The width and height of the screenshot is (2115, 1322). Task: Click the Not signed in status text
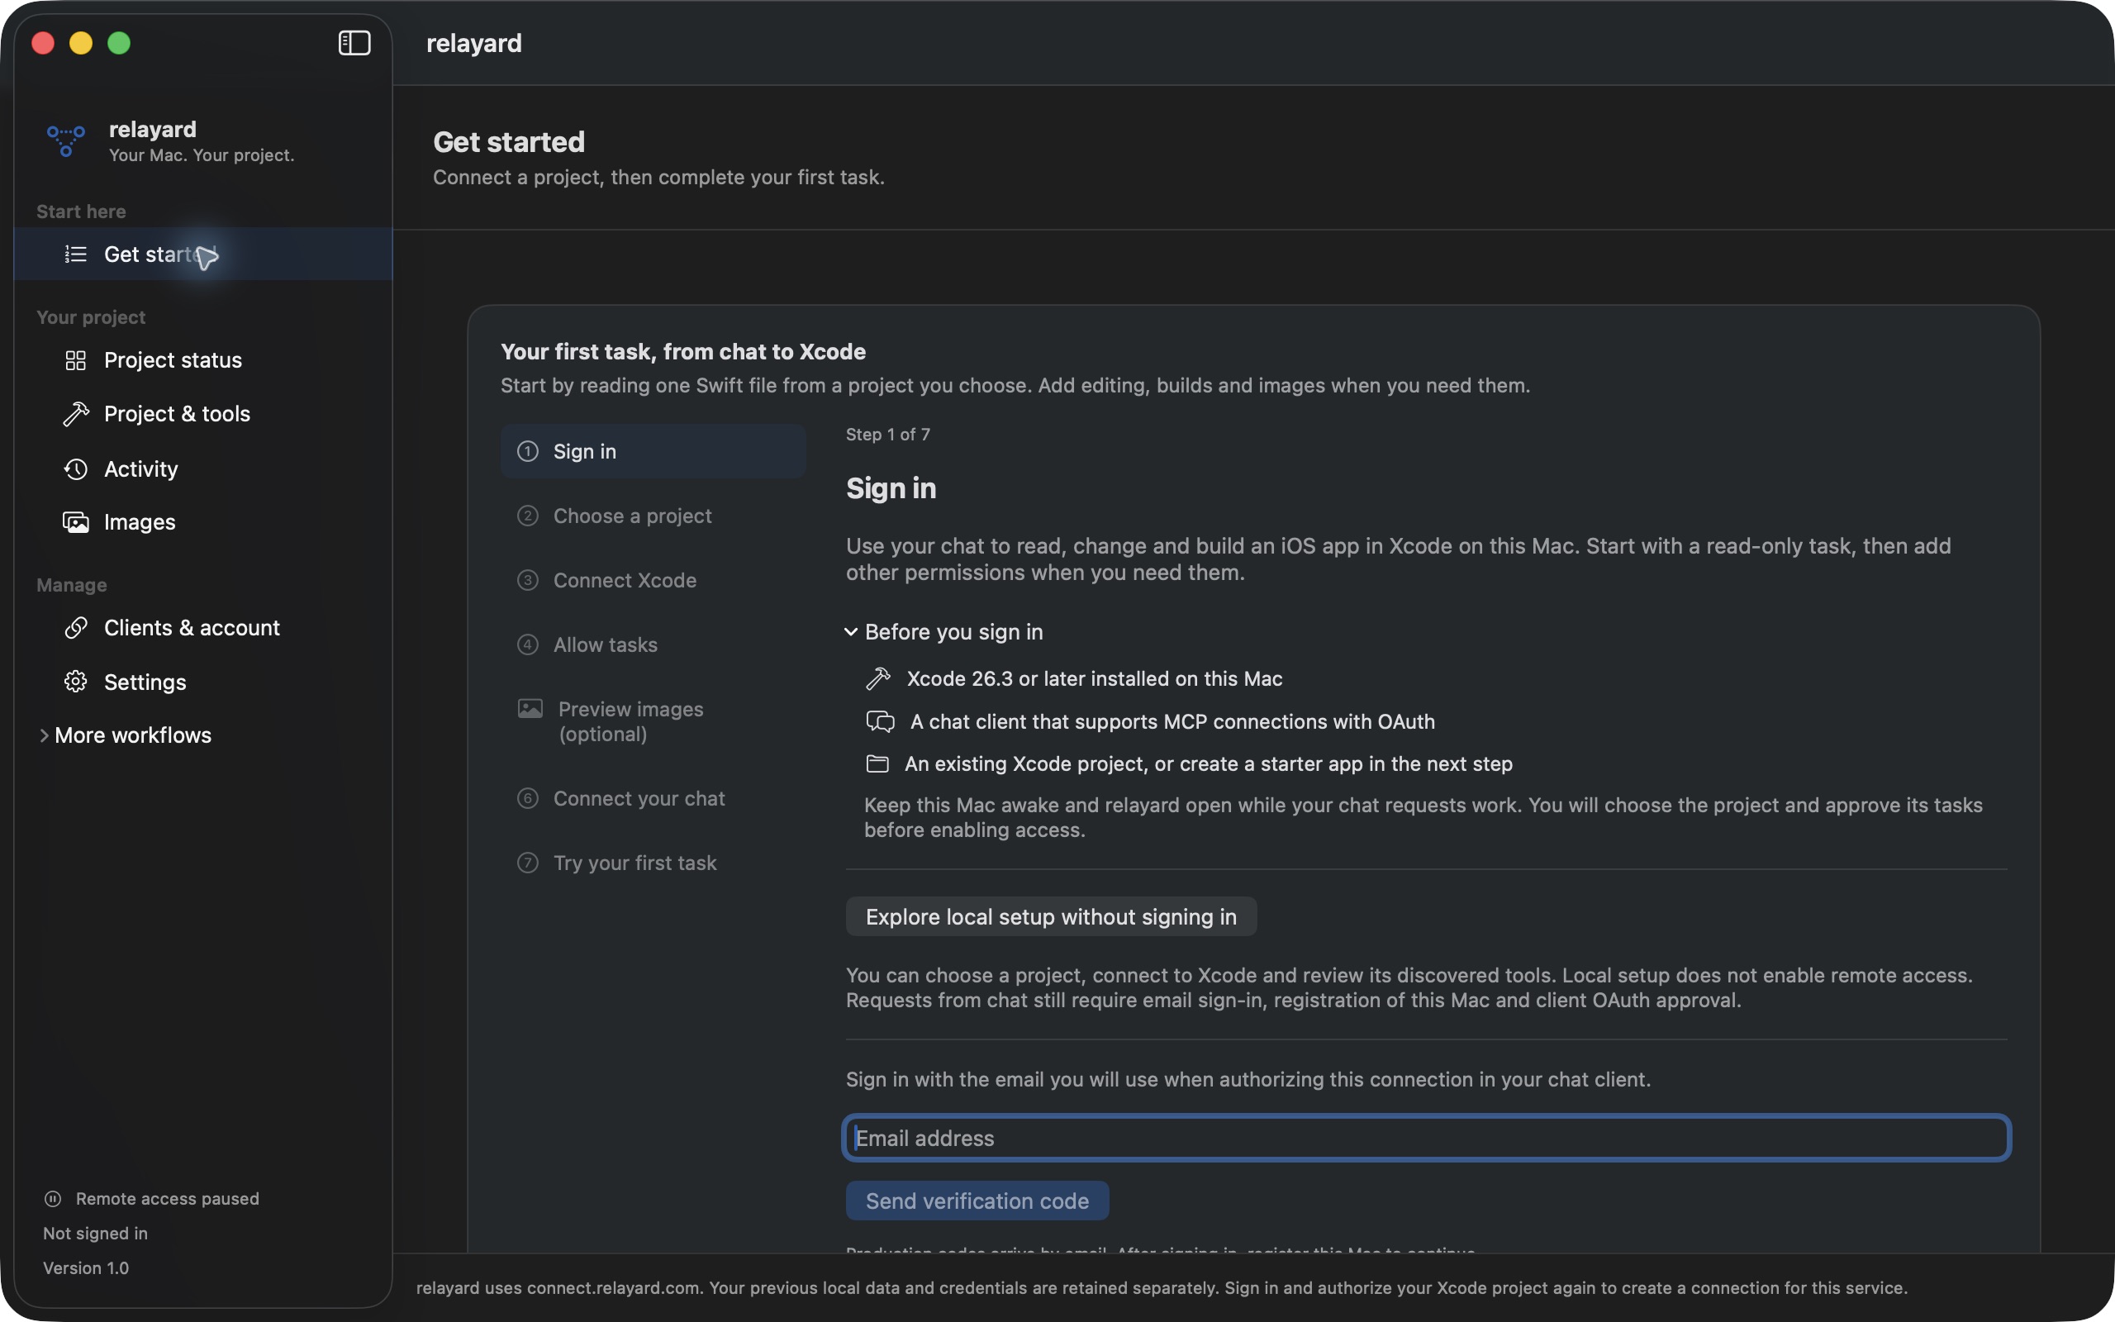pos(95,1233)
